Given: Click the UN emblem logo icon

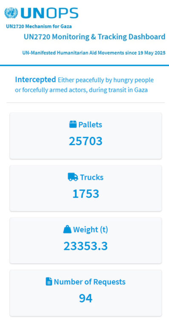Looking at the screenshot, I should pyautogui.click(x=11, y=13).
